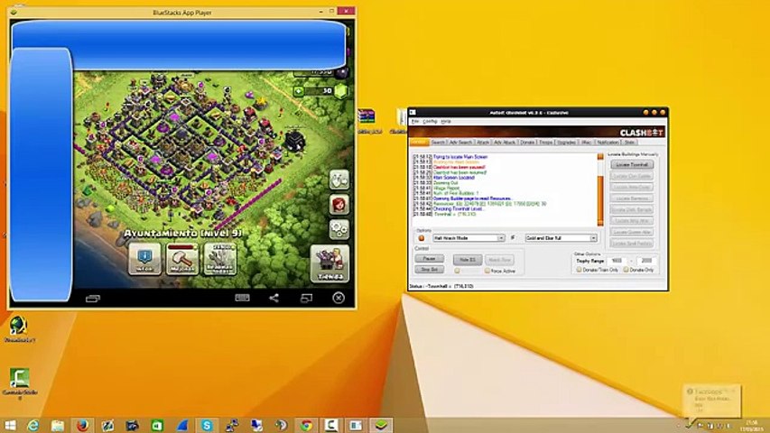Screen dimensions: 770x433
Task: Switch to the Search tab
Action: [438, 143]
